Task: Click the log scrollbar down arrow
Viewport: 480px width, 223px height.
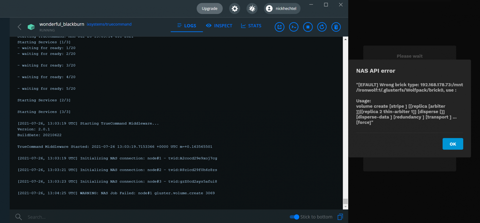Action: [345, 207]
